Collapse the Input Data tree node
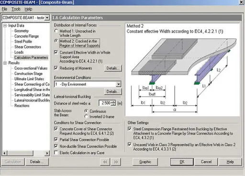Image resolution: width=245 pixels, height=176 pixels. click(x=5, y=25)
